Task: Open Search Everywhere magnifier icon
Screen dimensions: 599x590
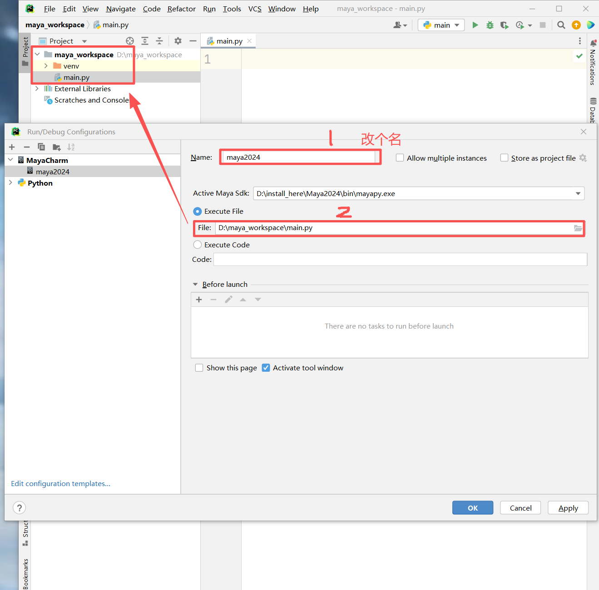Action: click(561, 25)
